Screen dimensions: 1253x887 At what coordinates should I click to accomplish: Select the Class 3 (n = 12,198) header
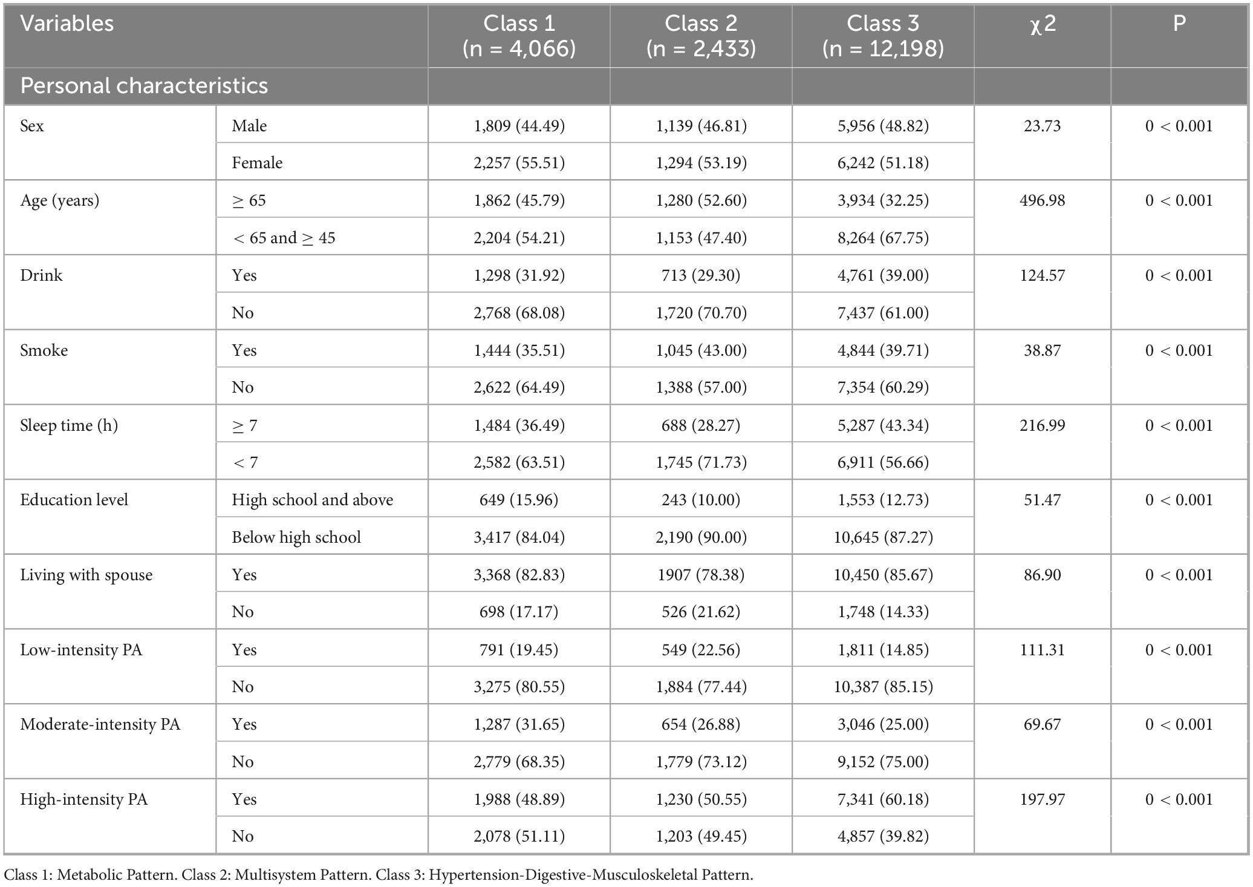click(x=883, y=36)
